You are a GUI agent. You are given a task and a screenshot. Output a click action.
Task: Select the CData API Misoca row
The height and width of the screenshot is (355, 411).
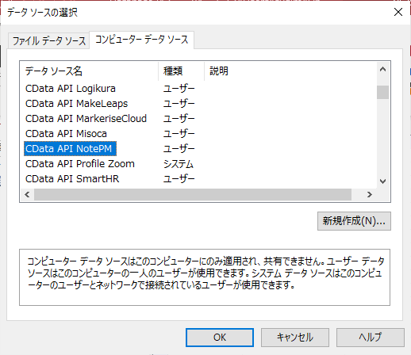point(66,134)
